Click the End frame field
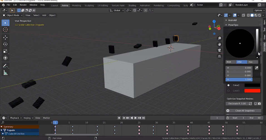Screen dimensions: 266x140 (x=255, y=118)
